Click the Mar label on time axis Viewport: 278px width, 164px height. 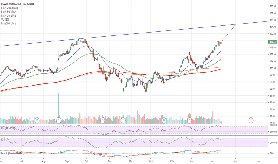point(191,161)
